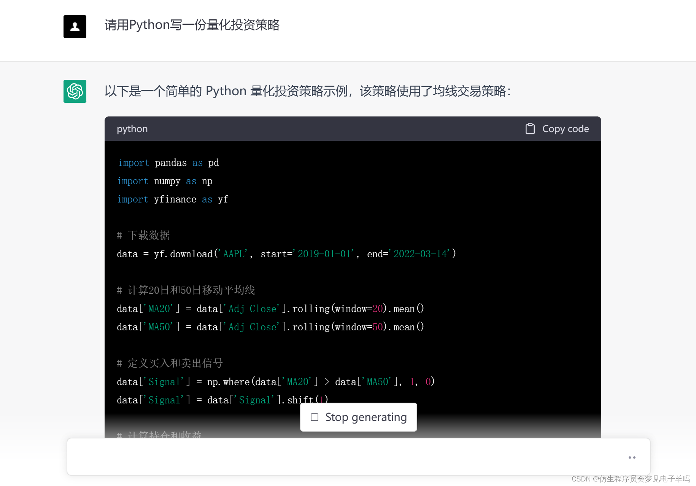The width and height of the screenshot is (696, 486).
Task: Click the comment '# 下载数据'
Action: pos(143,236)
